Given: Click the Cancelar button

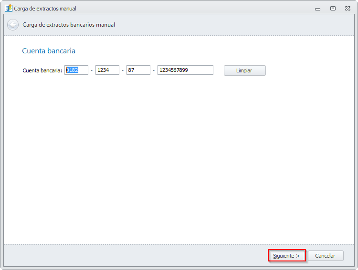Looking at the screenshot, I should click(326, 256).
